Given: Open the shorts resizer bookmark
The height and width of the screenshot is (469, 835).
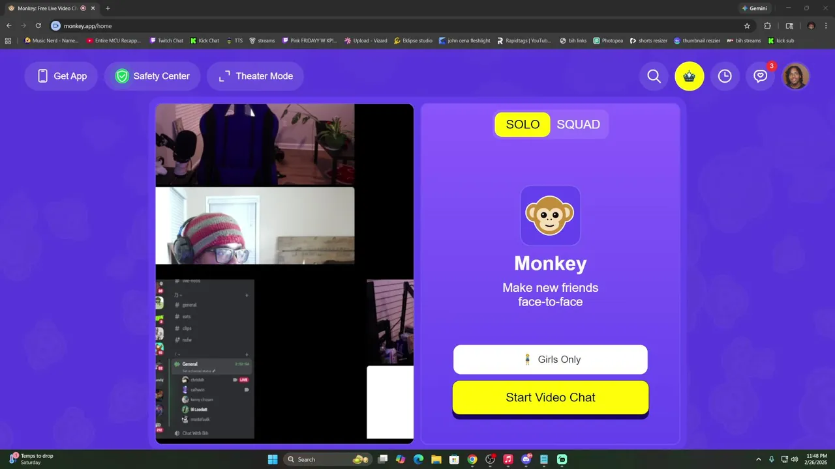Looking at the screenshot, I should pos(648,40).
